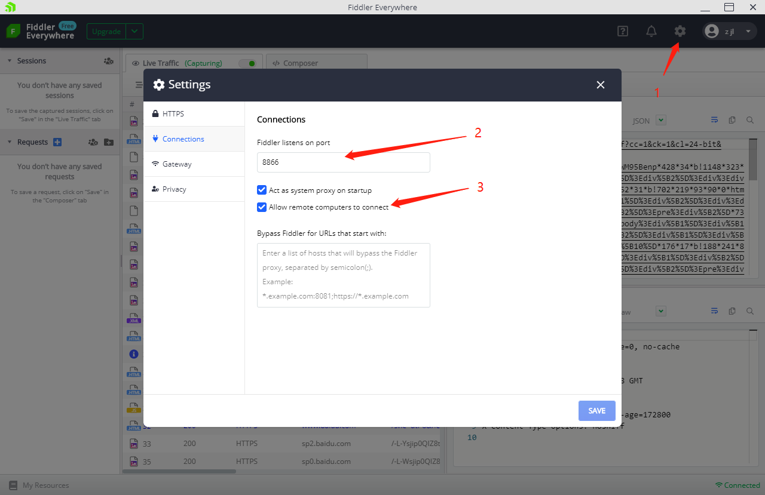This screenshot has width=765, height=495.
Task: Select the Gateway settings tab
Action: click(194, 164)
